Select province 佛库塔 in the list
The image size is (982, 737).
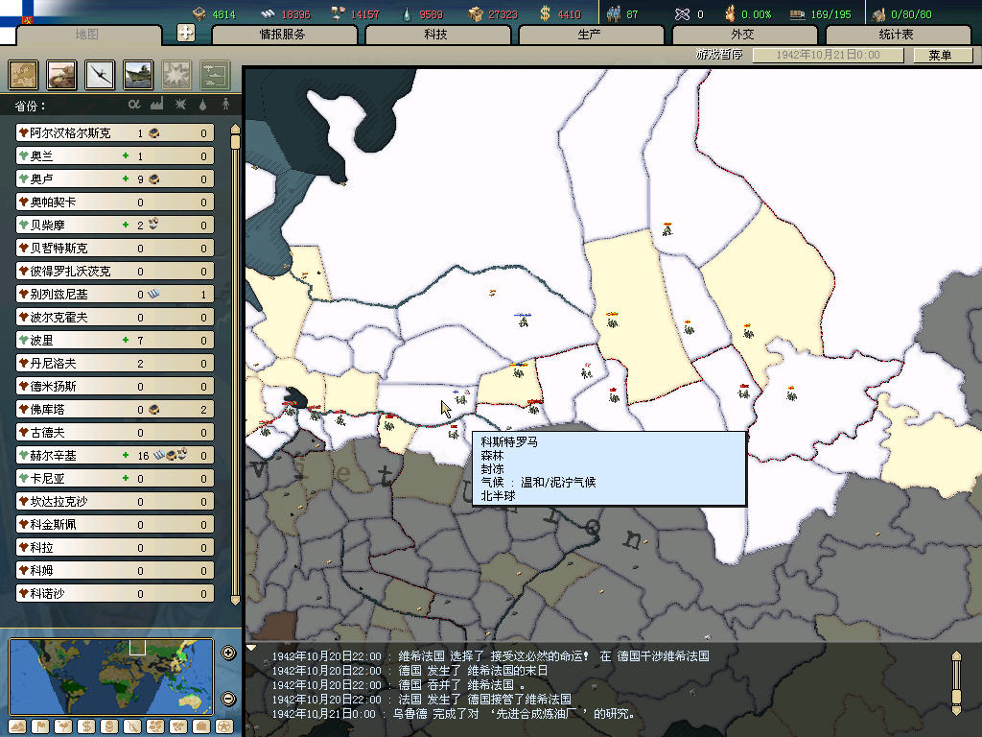[x=115, y=409]
